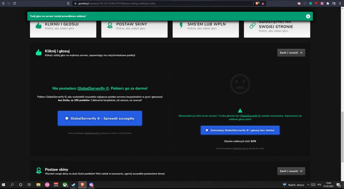Click the thumbs-up icon in Kliknij i głosuj card
The height and width of the screenshot is (189, 344).
coord(39,26)
